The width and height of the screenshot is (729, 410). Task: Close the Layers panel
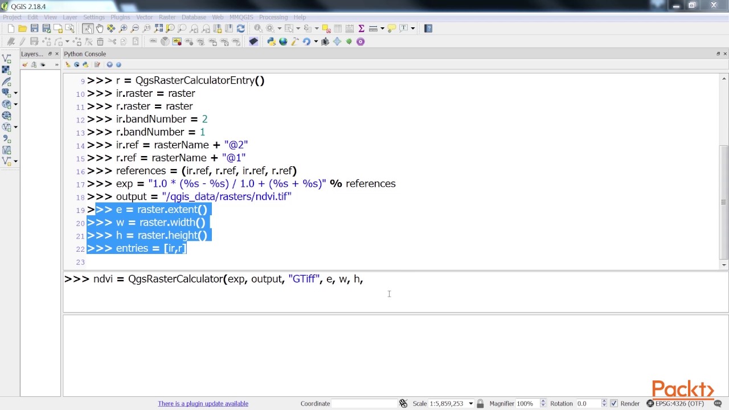56,54
